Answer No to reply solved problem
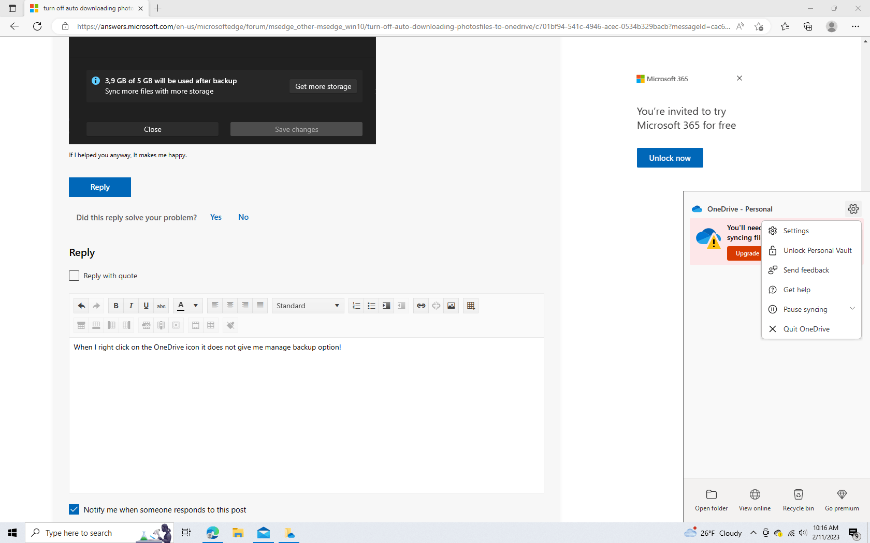Screen dimensions: 870x543 tap(243, 217)
